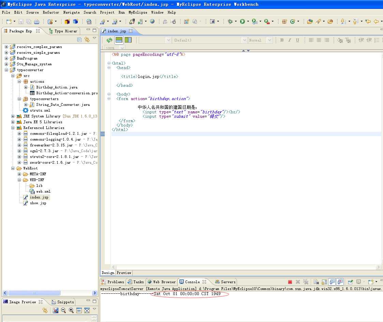Collapse the WEB-INF folder
This screenshot has height=322, width=383.
19,180
